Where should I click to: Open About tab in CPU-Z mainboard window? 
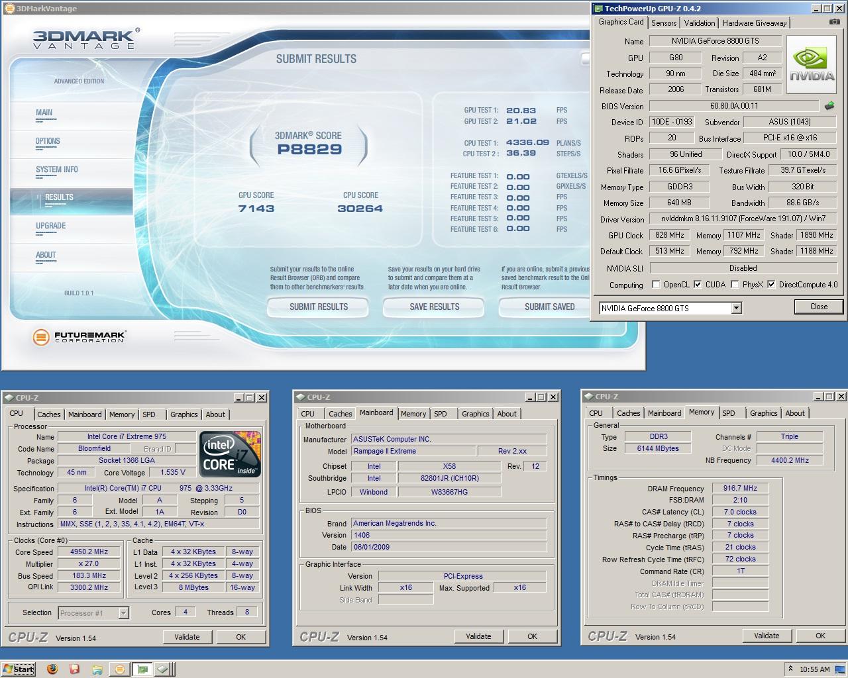click(507, 414)
